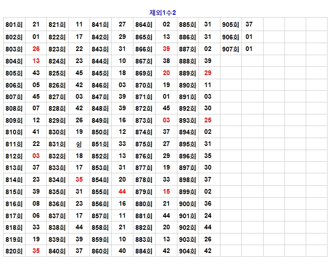
Task: Select the 904회 round label
Action: tap(188, 251)
